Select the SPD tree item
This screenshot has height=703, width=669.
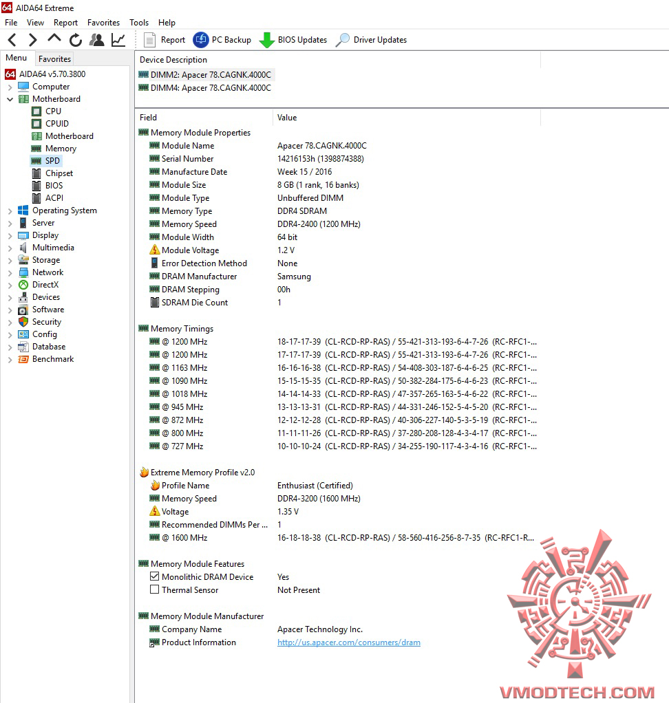coord(45,160)
